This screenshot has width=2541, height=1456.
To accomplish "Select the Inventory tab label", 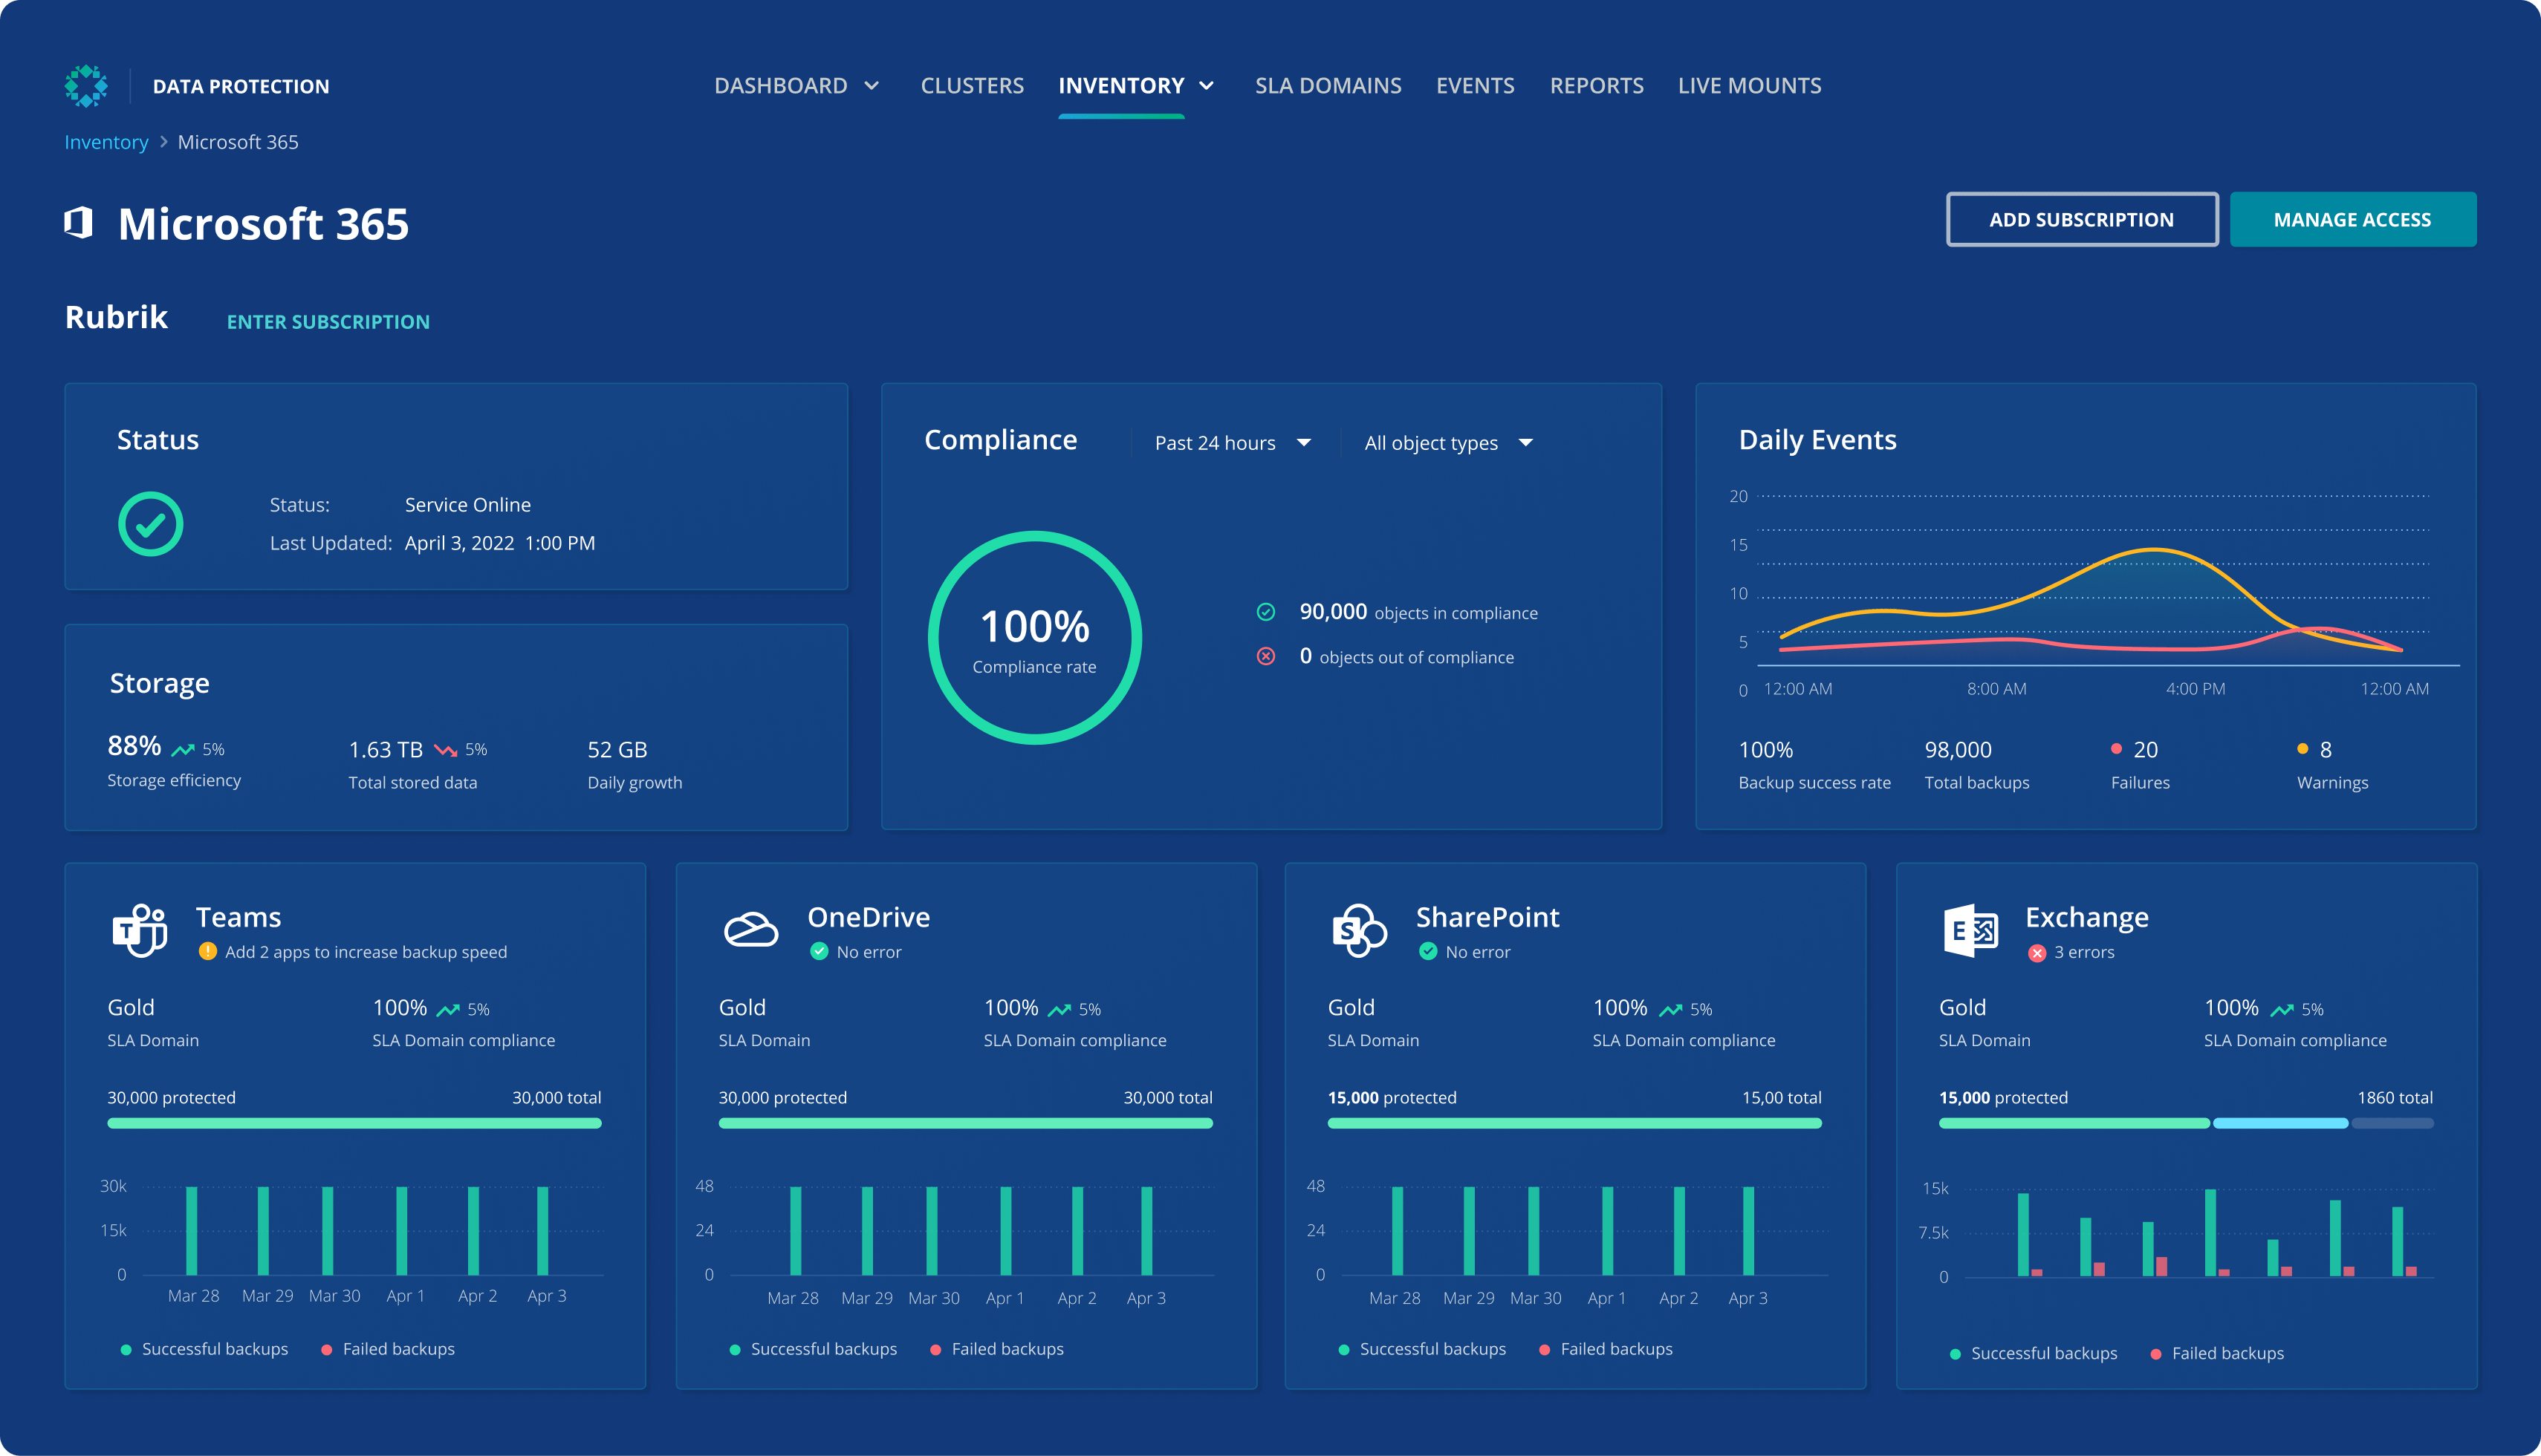I will tap(1120, 86).
